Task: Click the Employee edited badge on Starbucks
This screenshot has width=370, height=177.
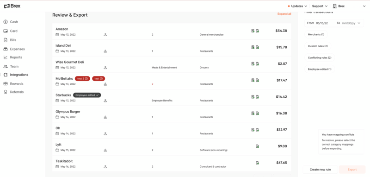Action: [x=87, y=95]
